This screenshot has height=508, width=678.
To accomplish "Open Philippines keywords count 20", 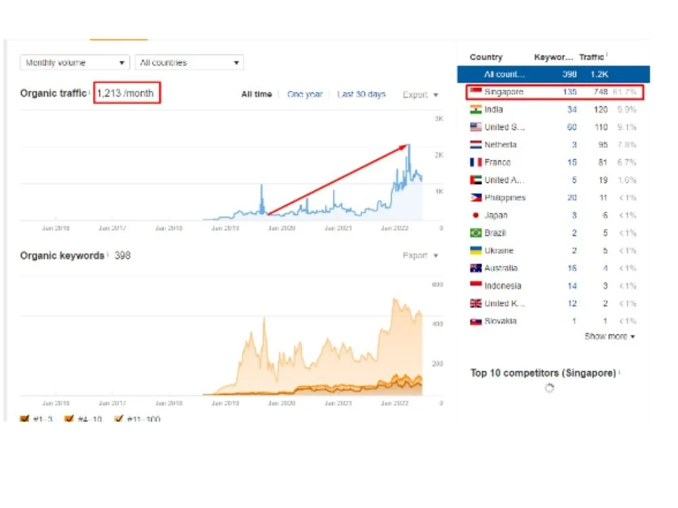I will 572,197.
